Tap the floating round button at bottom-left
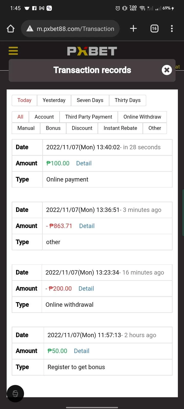Screen dimensions: 184x409 point(15,393)
